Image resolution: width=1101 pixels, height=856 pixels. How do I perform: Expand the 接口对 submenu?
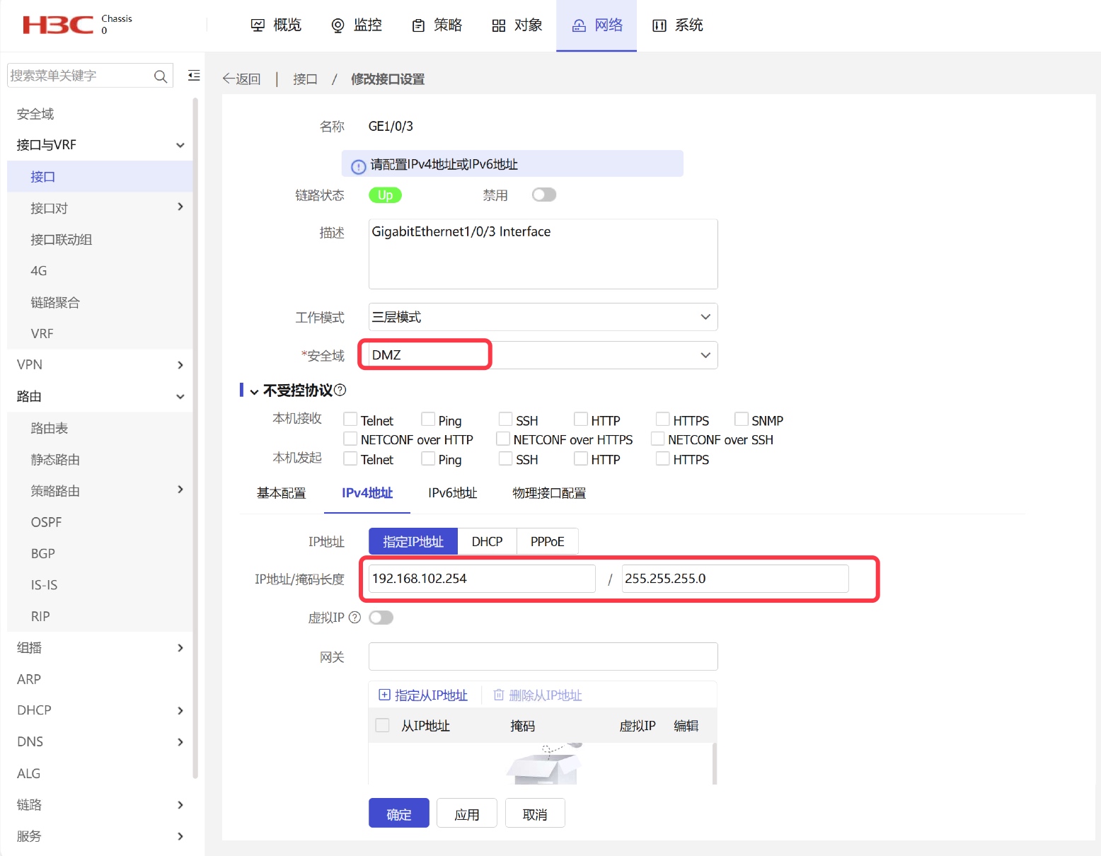(x=180, y=207)
